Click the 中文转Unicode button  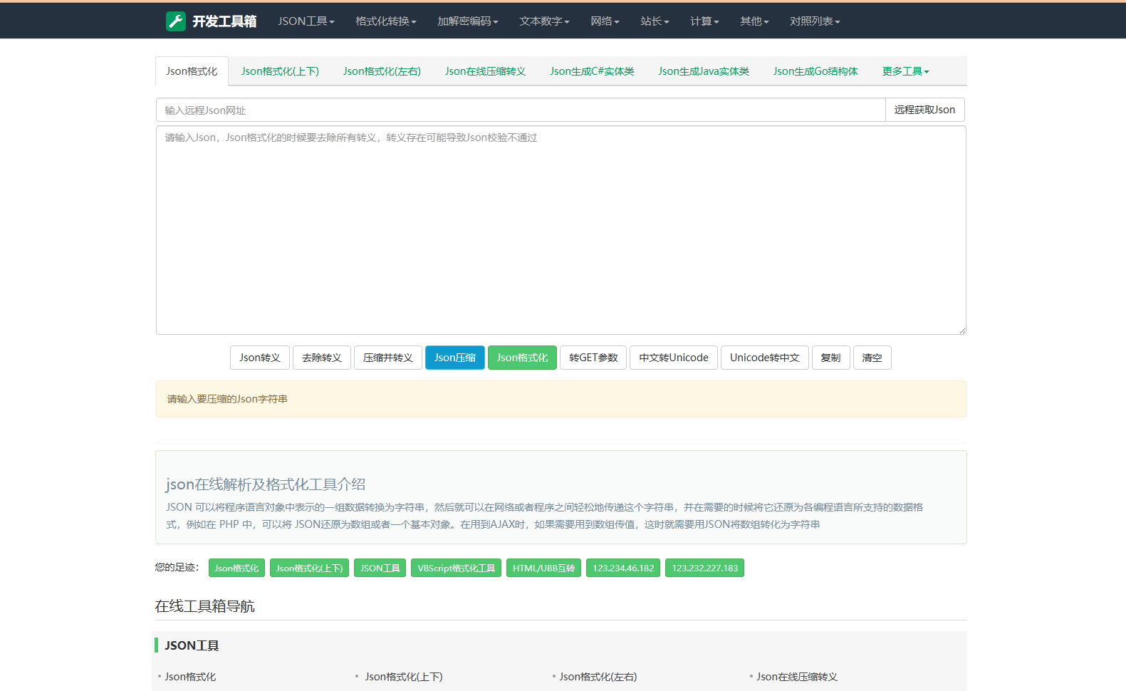tap(674, 358)
